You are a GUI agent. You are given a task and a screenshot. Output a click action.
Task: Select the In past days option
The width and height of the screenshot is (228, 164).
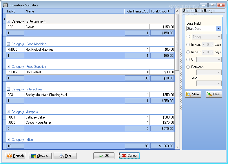click(188, 52)
